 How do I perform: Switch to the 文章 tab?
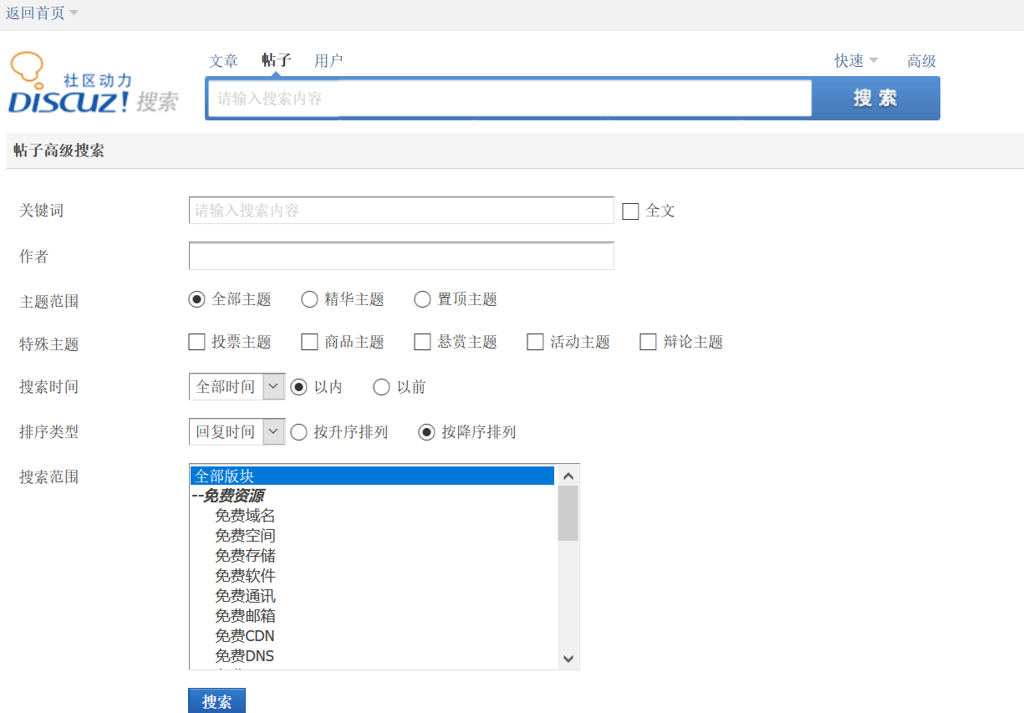coord(223,61)
